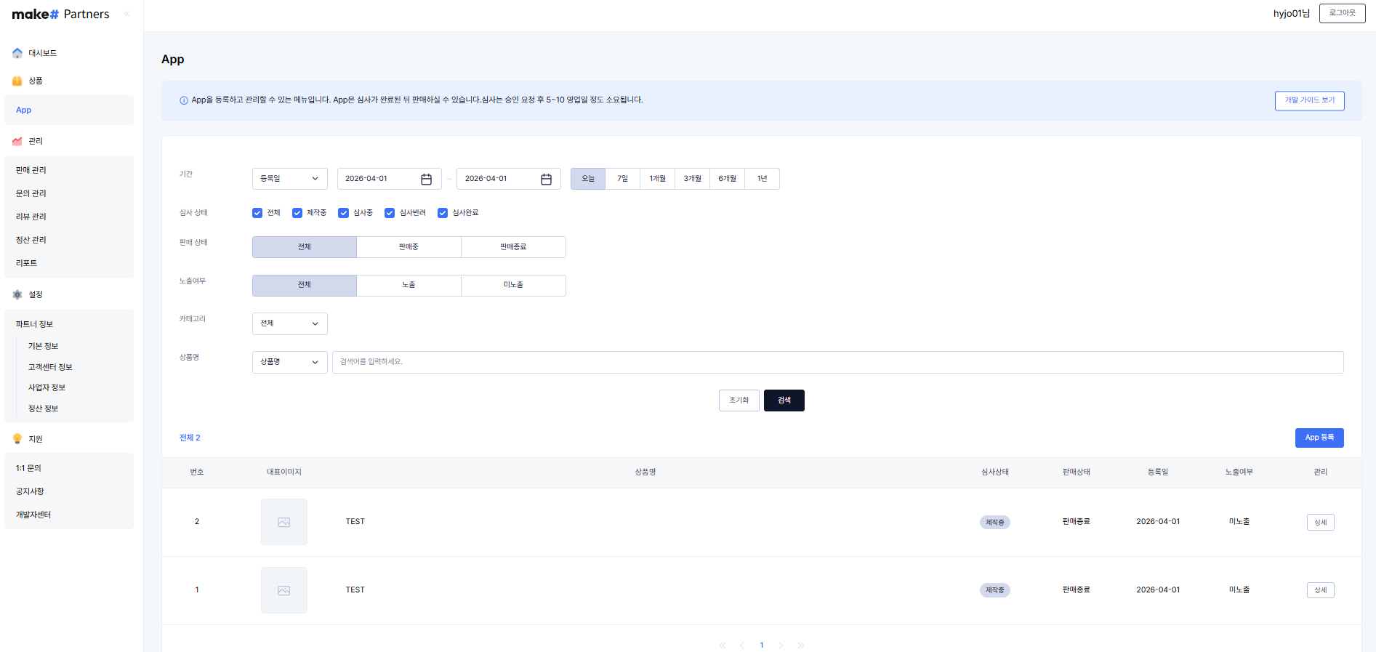Click the App 등록 button
1376x652 pixels.
[1319, 438]
